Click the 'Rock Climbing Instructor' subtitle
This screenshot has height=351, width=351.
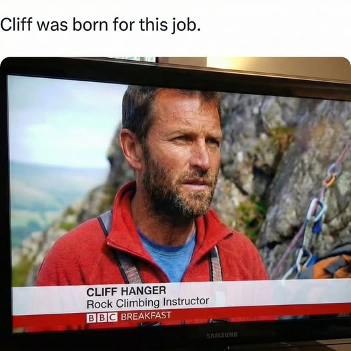147,302
